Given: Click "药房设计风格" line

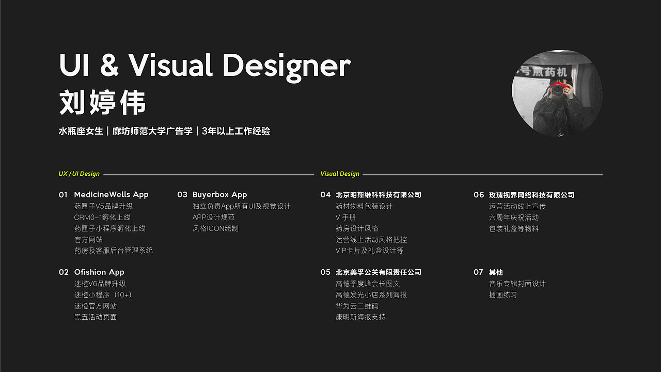Looking at the screenshot, I should point(357,228).
